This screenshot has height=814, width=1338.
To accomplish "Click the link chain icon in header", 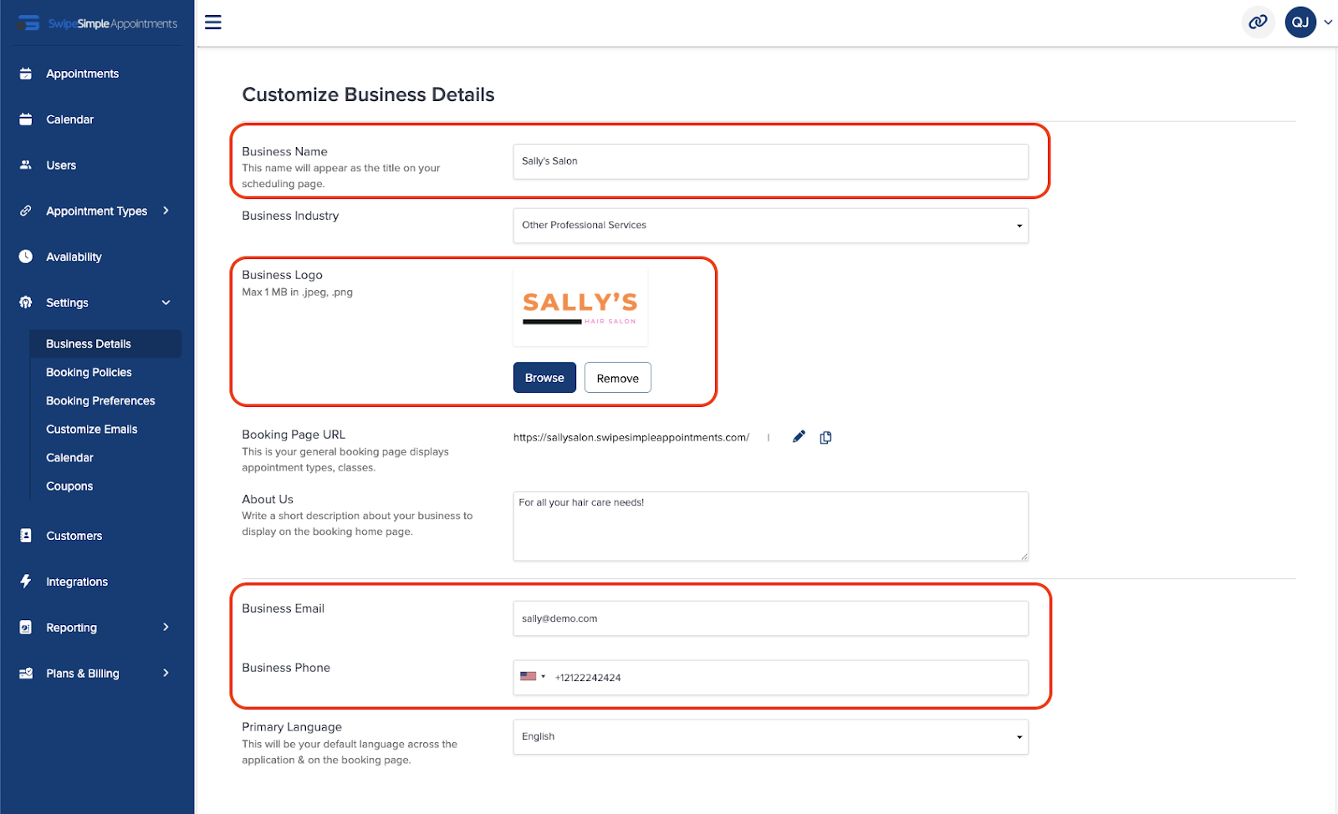I will (x=1258, y=23).
